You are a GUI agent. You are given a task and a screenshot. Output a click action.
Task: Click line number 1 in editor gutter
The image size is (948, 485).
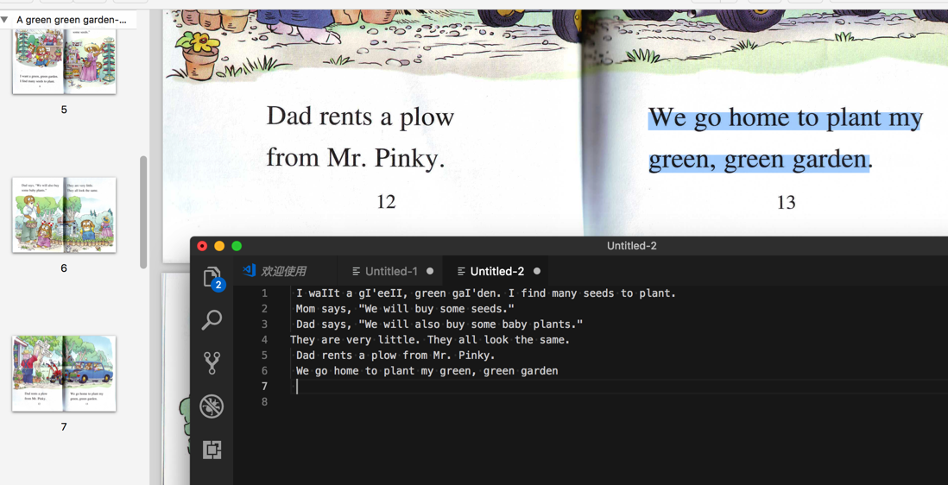click(x=264, y=293)
